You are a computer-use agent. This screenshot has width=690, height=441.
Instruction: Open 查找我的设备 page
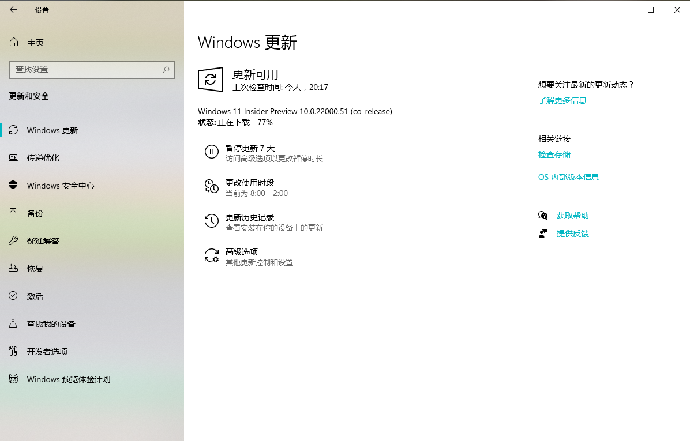point(92,324)
